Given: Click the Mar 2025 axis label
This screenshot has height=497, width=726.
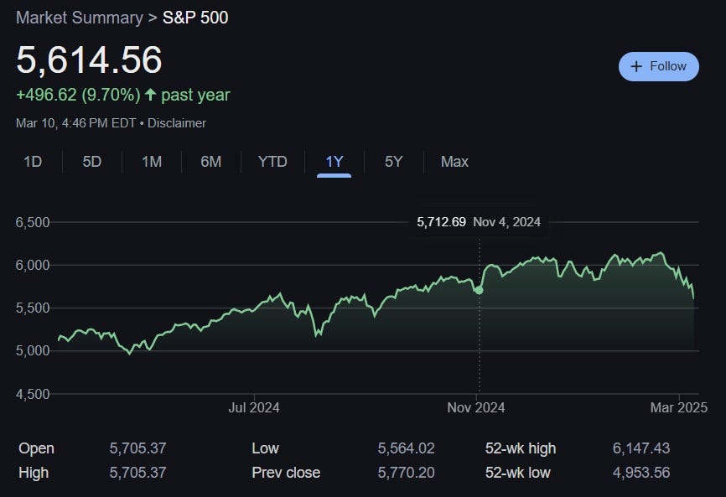Looking at the screenshot, I should pyautogui.click(x=679, y=407).
